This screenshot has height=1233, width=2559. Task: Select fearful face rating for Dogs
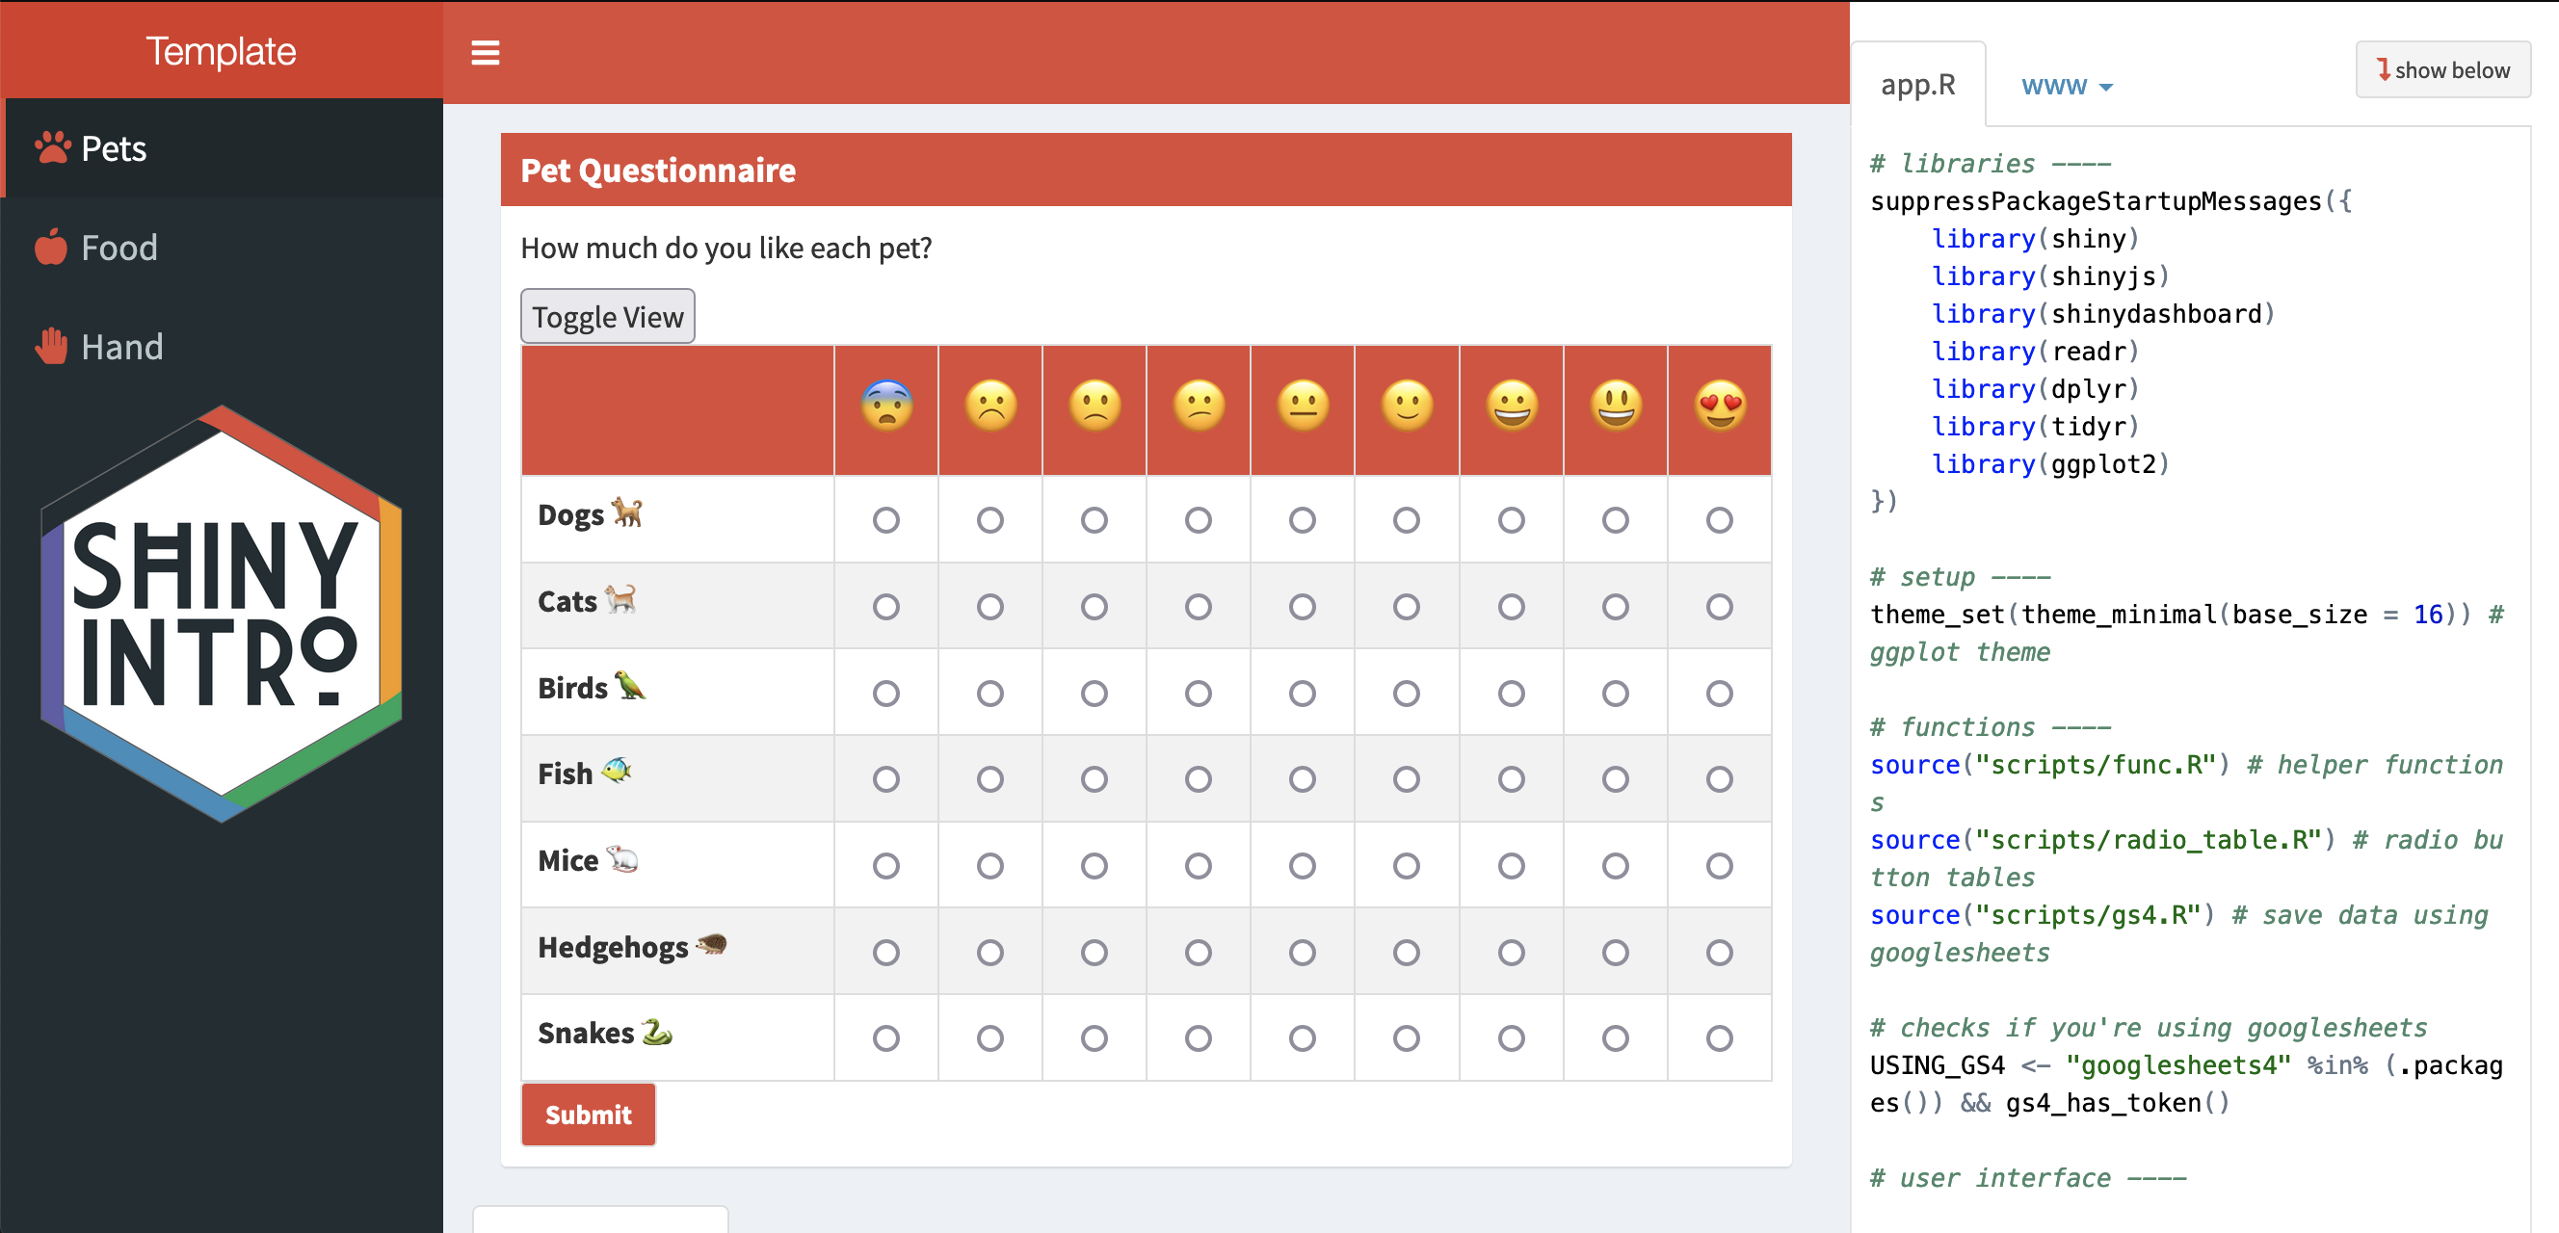point(886,519)
